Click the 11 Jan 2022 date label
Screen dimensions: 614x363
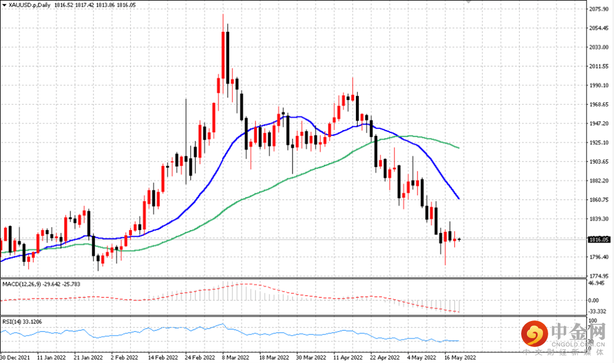(52, 358)
